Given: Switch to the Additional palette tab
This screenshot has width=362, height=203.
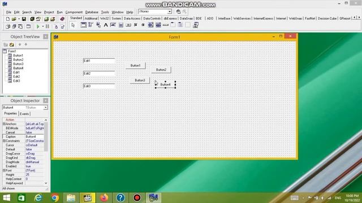Looking at the screenshot, I should pos(91,19).
